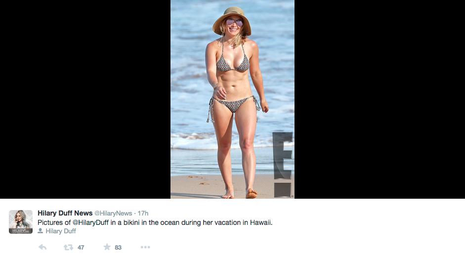The width and height of the screenshot is (465, 260).
Task: Open the more options ellipsis menu
Action: point(145,247)
